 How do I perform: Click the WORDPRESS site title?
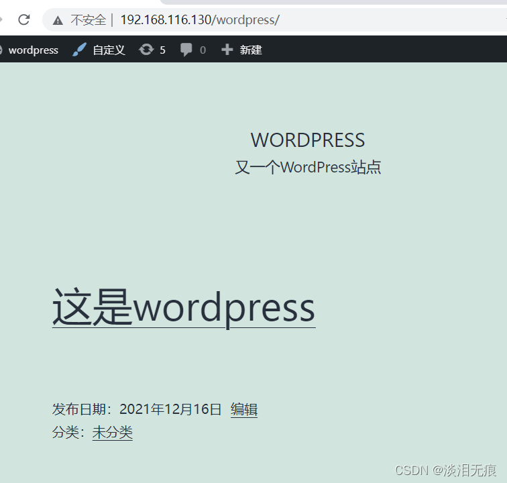point(308,140)
